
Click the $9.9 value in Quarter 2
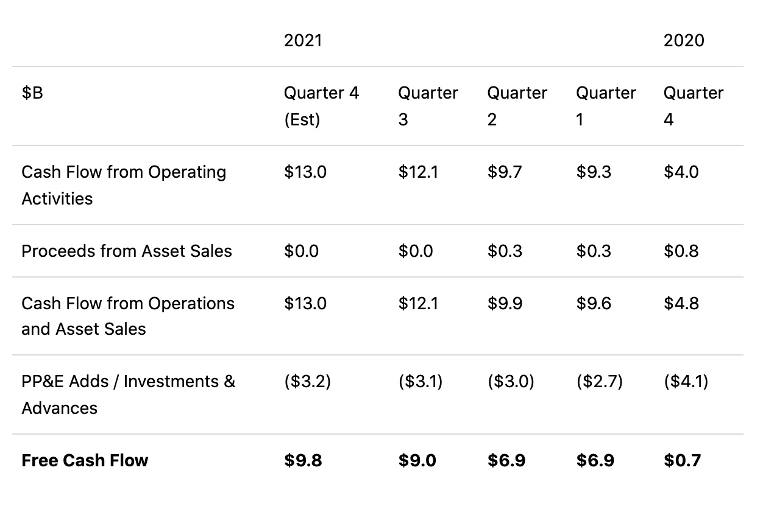coord(505,303)
